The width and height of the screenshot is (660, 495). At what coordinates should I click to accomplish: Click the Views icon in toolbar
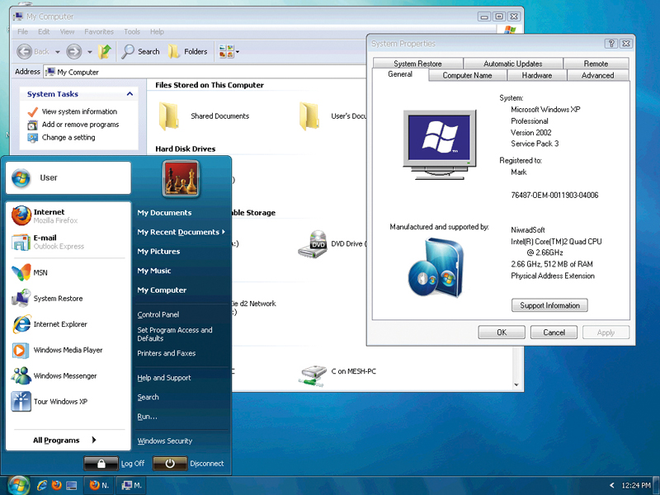coord(226,51)
